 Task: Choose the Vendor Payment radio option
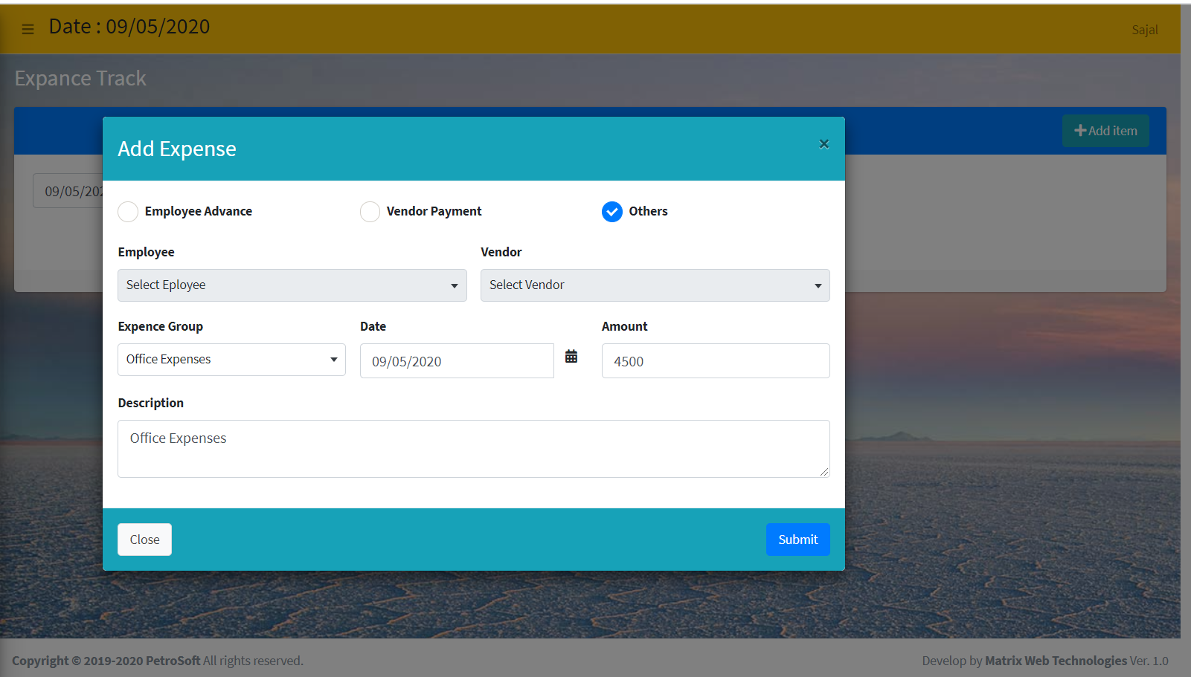pos(370,212)
